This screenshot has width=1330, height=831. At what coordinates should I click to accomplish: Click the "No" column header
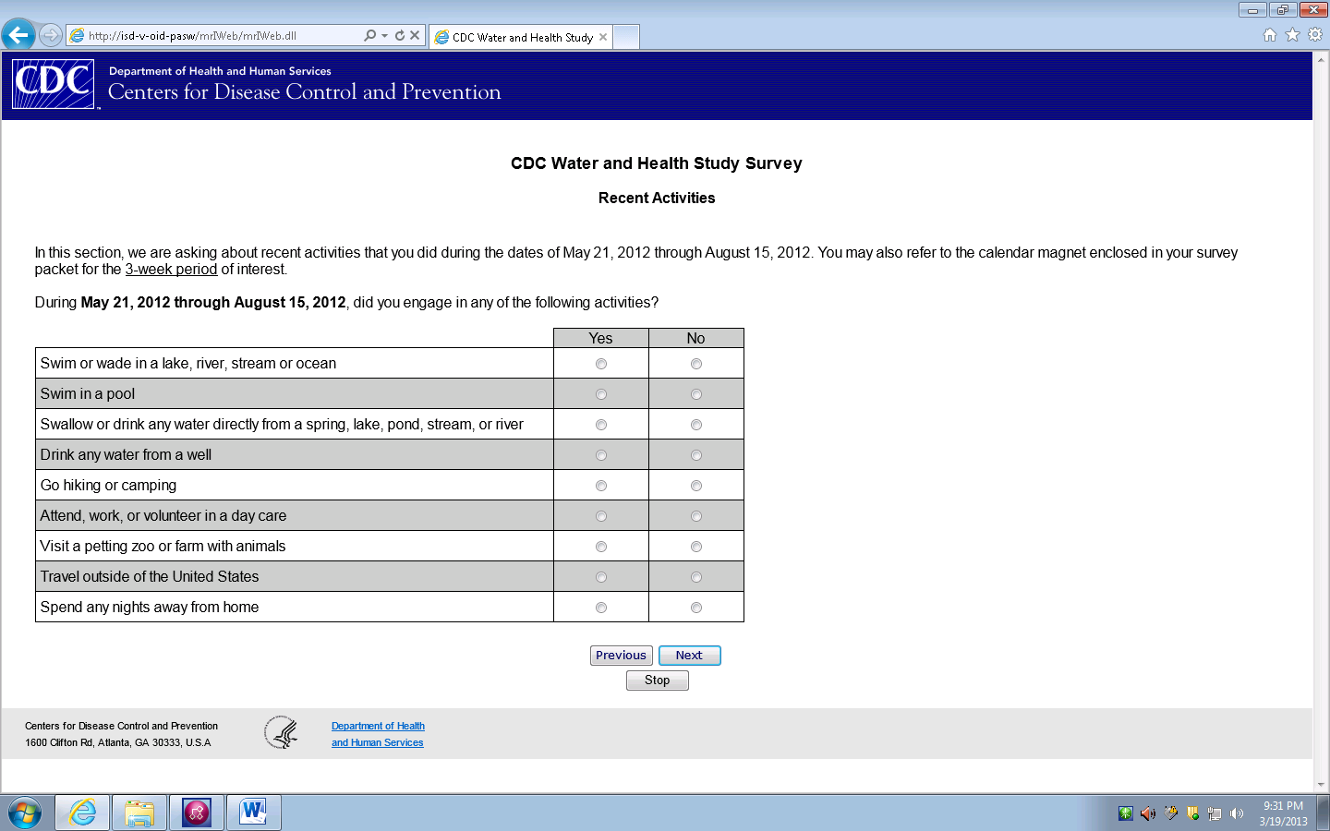click(x=696, y=338)
